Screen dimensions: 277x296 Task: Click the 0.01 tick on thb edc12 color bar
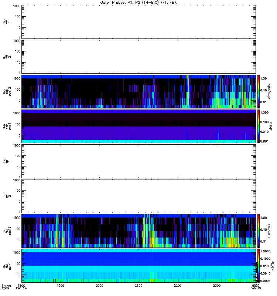point(263,102)
